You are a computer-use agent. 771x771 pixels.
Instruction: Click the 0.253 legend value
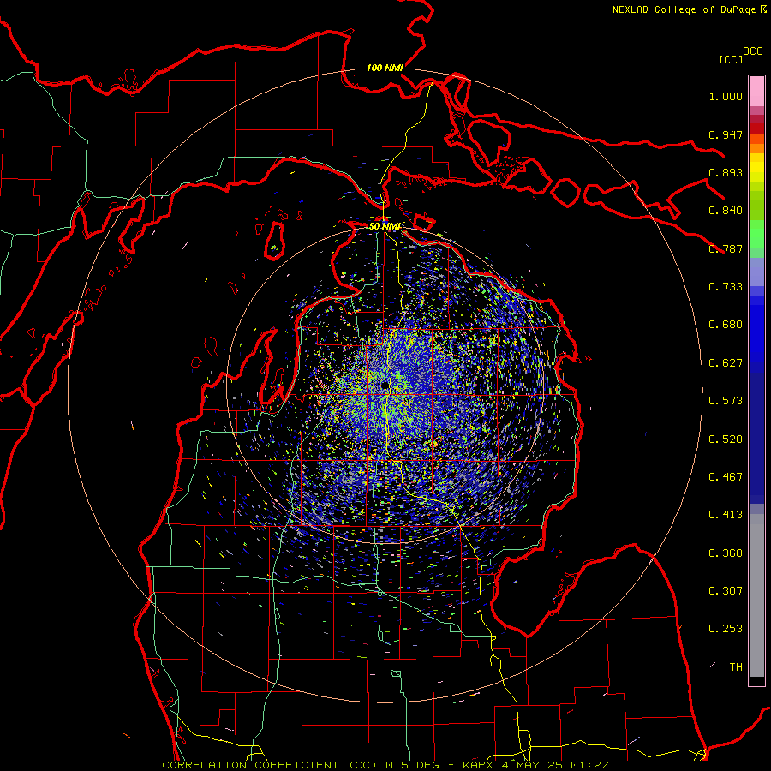point(726,629)
